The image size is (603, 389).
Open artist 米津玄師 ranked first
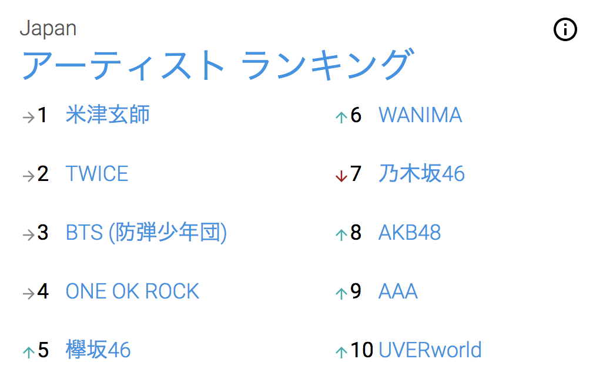(108, 115)
